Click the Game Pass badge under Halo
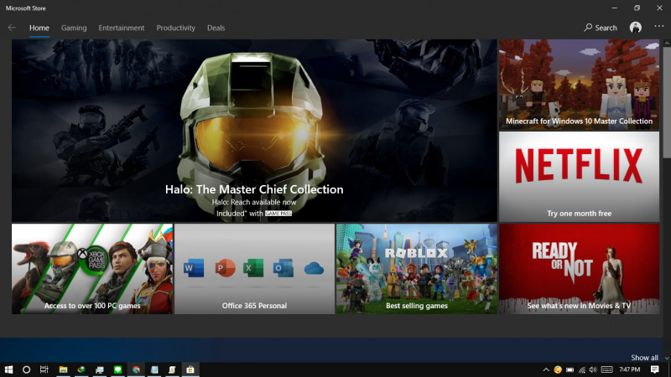Screen dimensions: 671x377 click(278, 214)
